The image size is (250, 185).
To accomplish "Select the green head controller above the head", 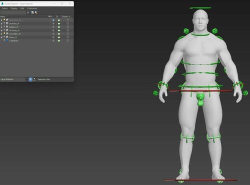I will 200,8.
